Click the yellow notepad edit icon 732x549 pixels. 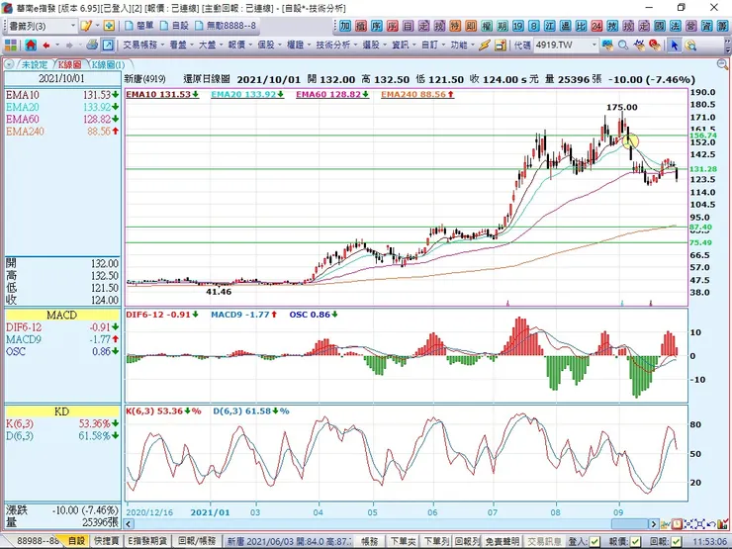(x=86, y=26)
